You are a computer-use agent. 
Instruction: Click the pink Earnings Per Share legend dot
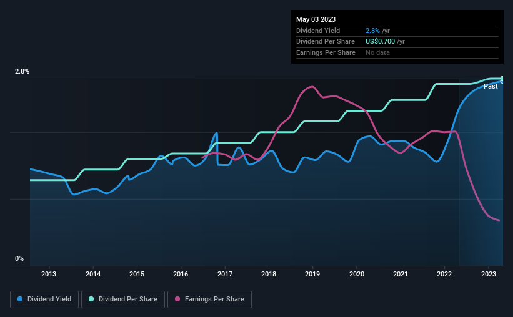point(177,299)
